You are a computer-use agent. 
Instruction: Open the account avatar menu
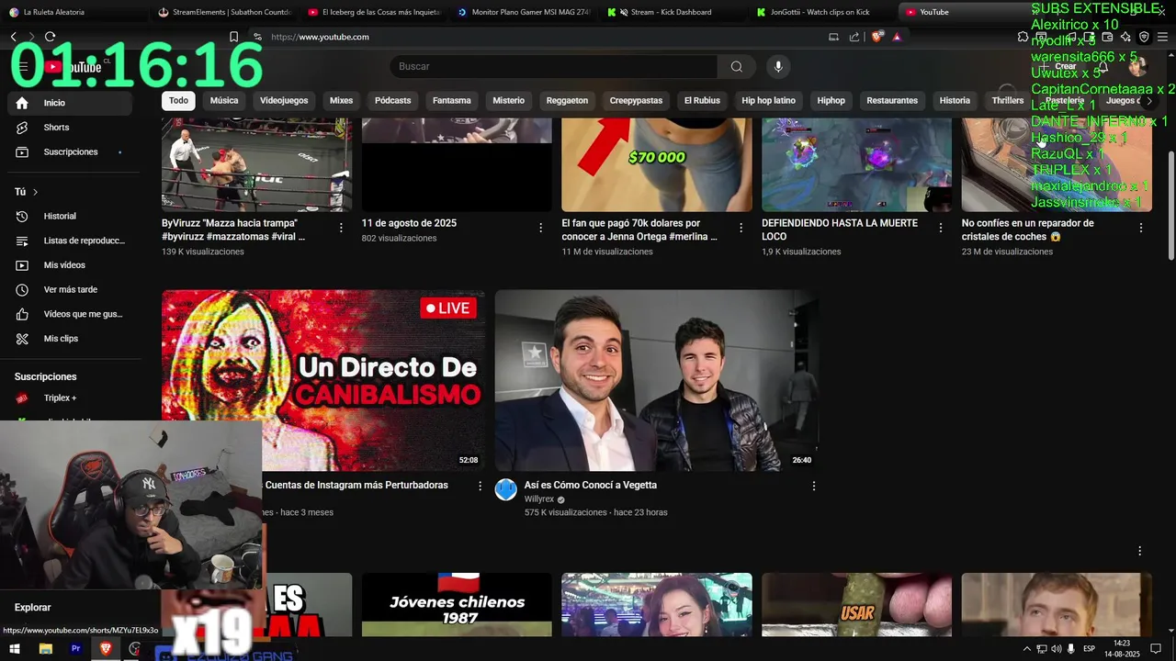[1137, 66]
